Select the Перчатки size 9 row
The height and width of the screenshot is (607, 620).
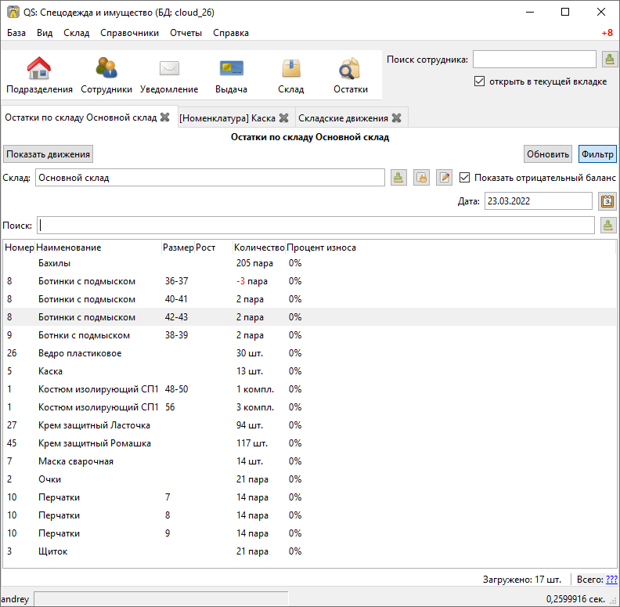pos(309,533)
